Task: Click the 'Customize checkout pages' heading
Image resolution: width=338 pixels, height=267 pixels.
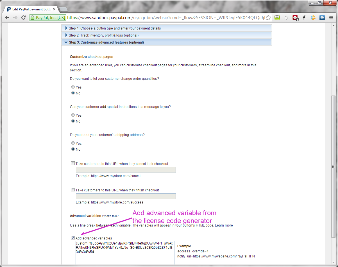Action: click(92, 57)
